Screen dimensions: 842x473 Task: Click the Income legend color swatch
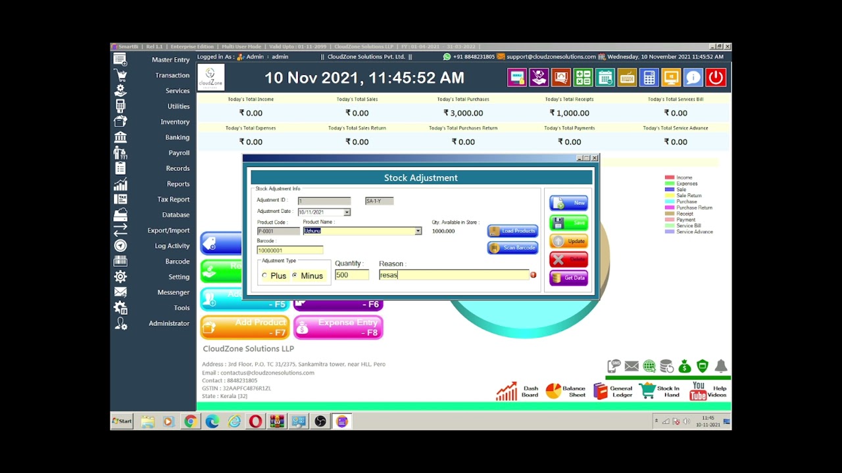[669, 177]
